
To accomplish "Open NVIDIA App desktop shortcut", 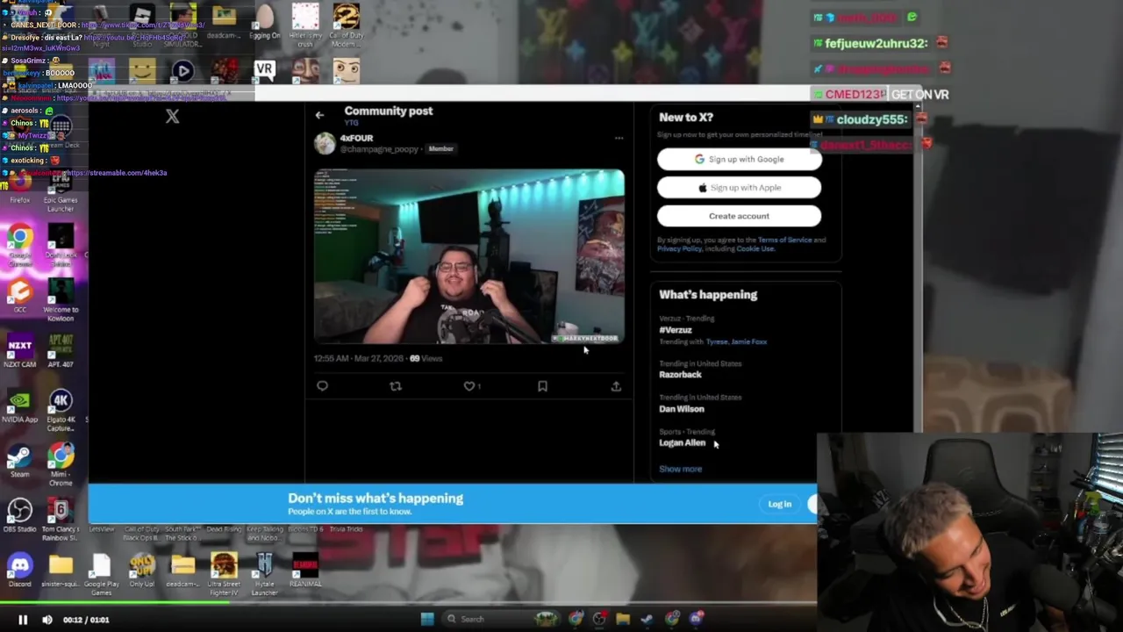I will tap(19, 406).
